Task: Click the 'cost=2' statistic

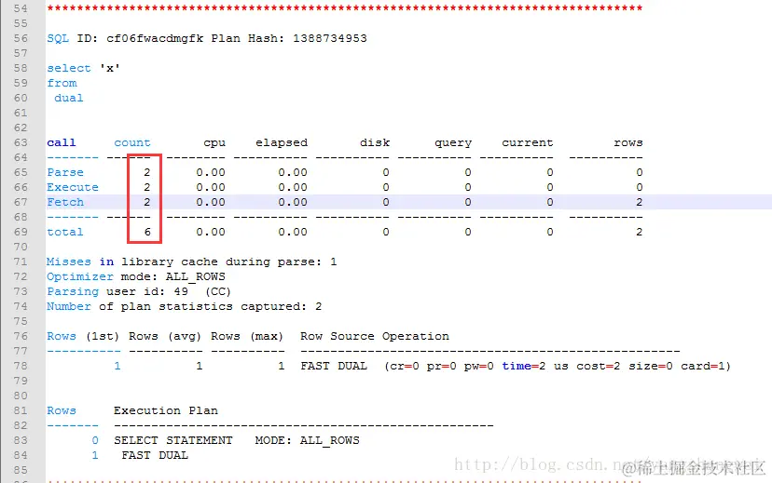Action: (599, 366)
